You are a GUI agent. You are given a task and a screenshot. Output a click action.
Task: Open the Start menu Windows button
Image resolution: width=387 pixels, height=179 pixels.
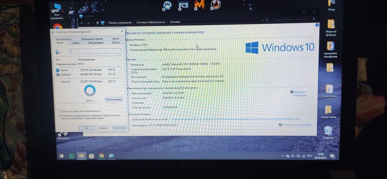point(62,156)
